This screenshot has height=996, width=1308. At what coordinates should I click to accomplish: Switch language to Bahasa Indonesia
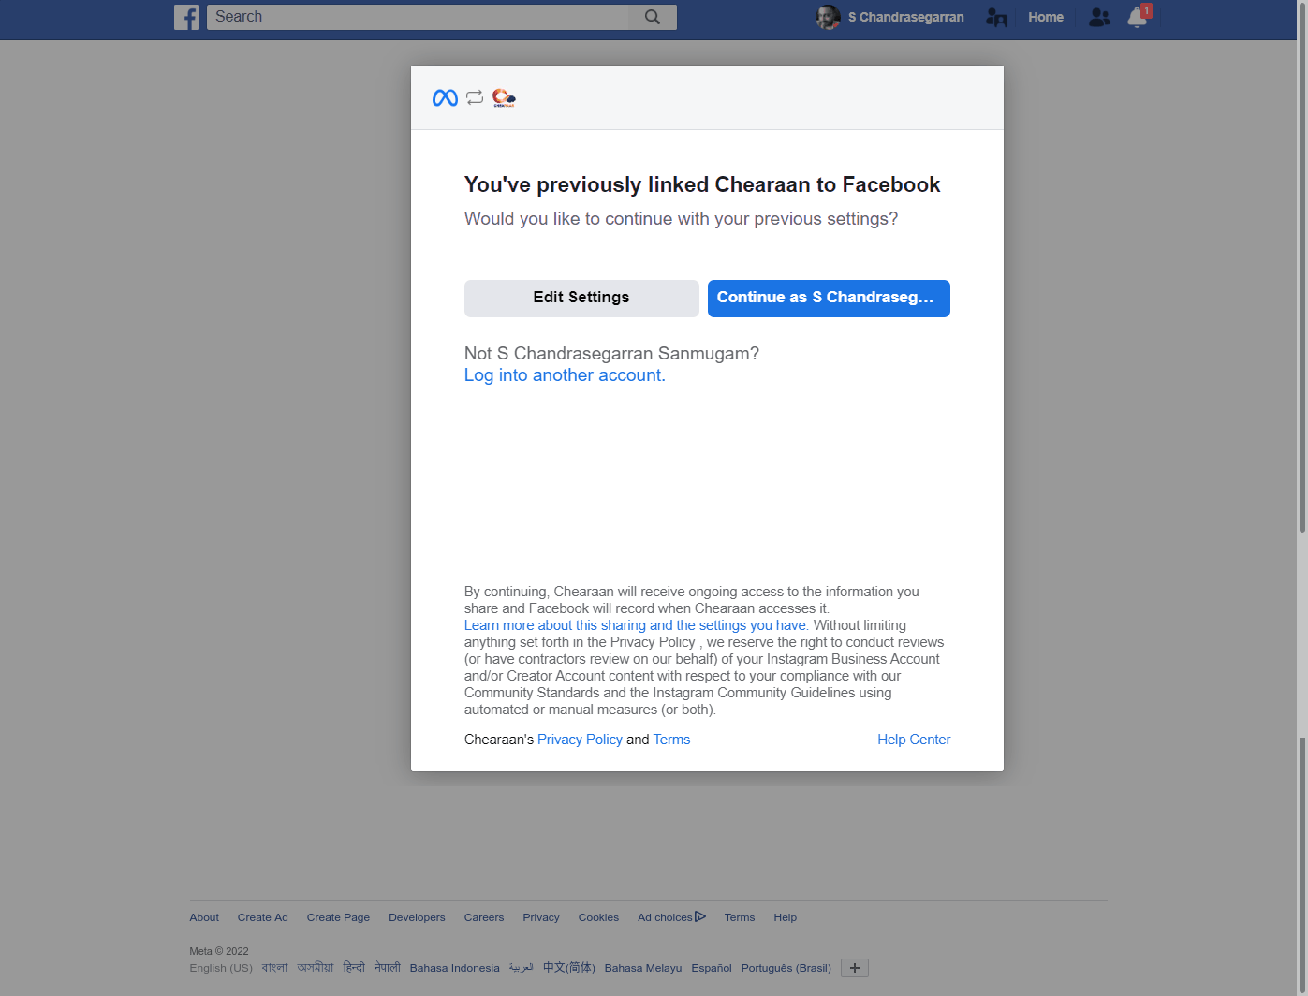(x=455, y=968)
